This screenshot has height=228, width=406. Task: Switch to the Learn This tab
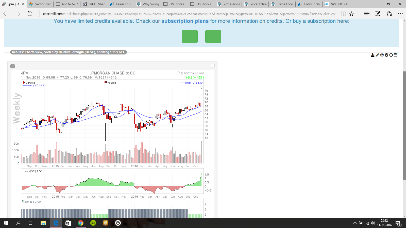(x=121, y=4)
